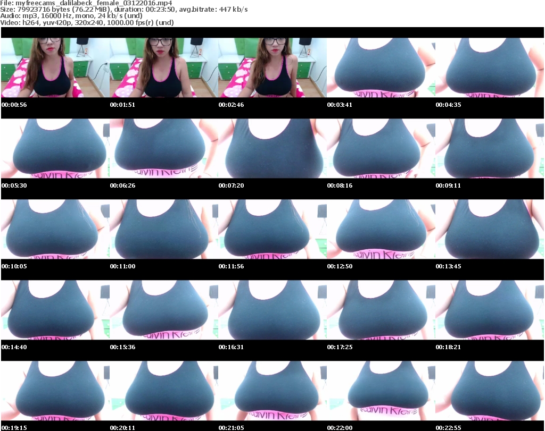Click the 00:16:31 timestamp label
545x431 pixels.
(231, 347)
